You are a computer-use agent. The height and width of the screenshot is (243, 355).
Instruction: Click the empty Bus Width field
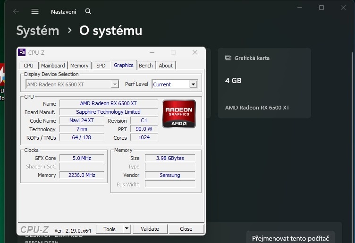(170, 184)
